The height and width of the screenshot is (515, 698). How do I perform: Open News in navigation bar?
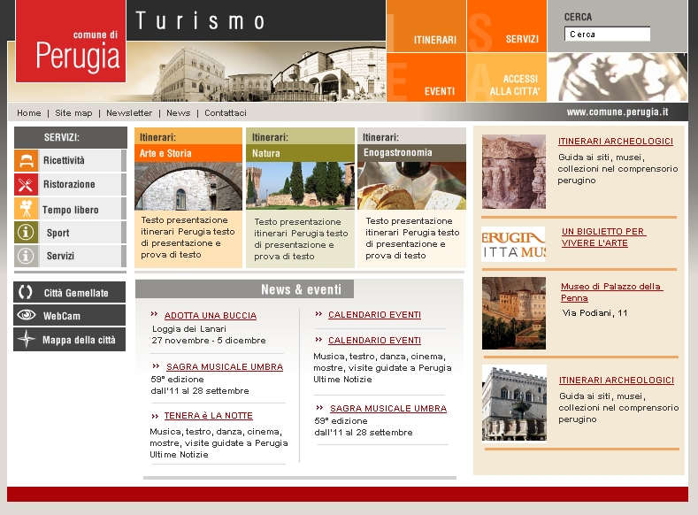(x=178, y=113)
